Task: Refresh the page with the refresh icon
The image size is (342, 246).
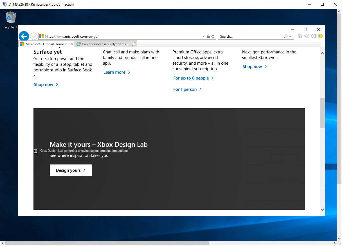Action: pos(213,36)
